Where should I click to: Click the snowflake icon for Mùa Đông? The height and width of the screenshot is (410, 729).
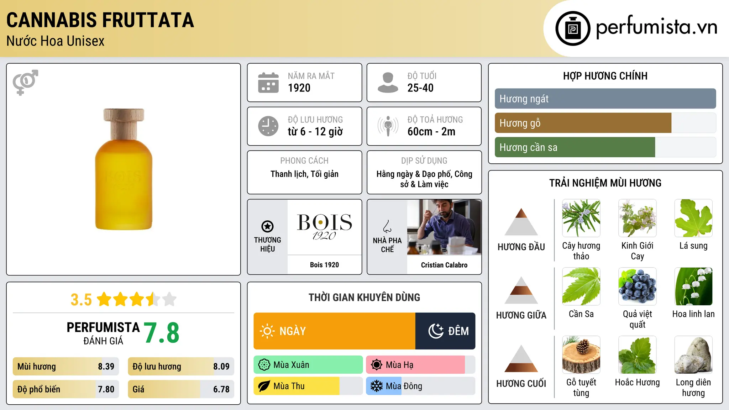click(x=377, y=386)
